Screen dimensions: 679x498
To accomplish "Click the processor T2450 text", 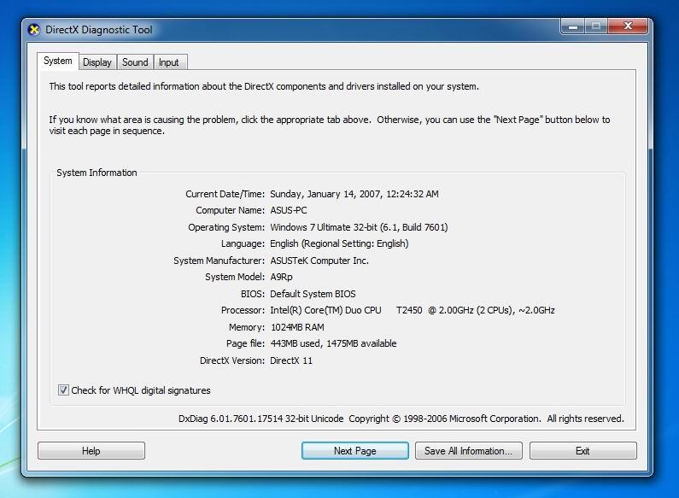I will 409,310.
